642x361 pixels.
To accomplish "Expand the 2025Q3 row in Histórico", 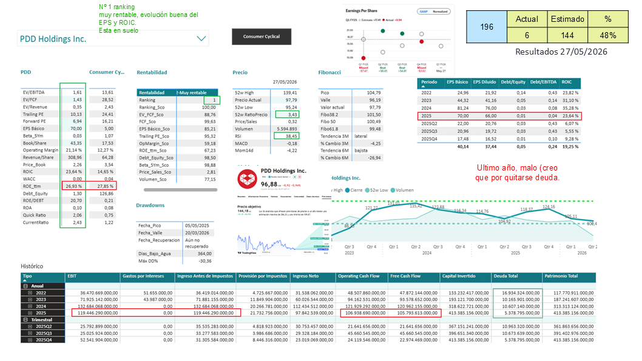I will pos(30,333).
